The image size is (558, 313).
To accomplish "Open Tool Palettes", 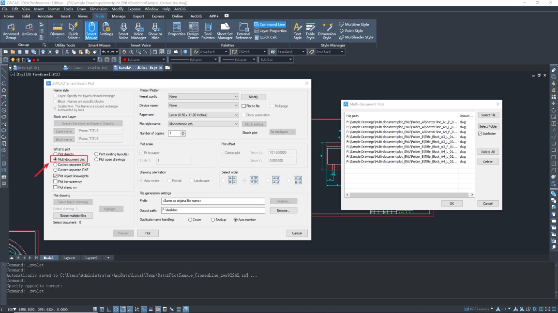I will coord(208,30).
